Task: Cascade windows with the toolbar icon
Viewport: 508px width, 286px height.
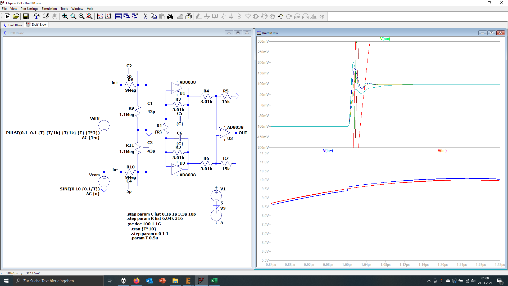Action: (127, 16)
